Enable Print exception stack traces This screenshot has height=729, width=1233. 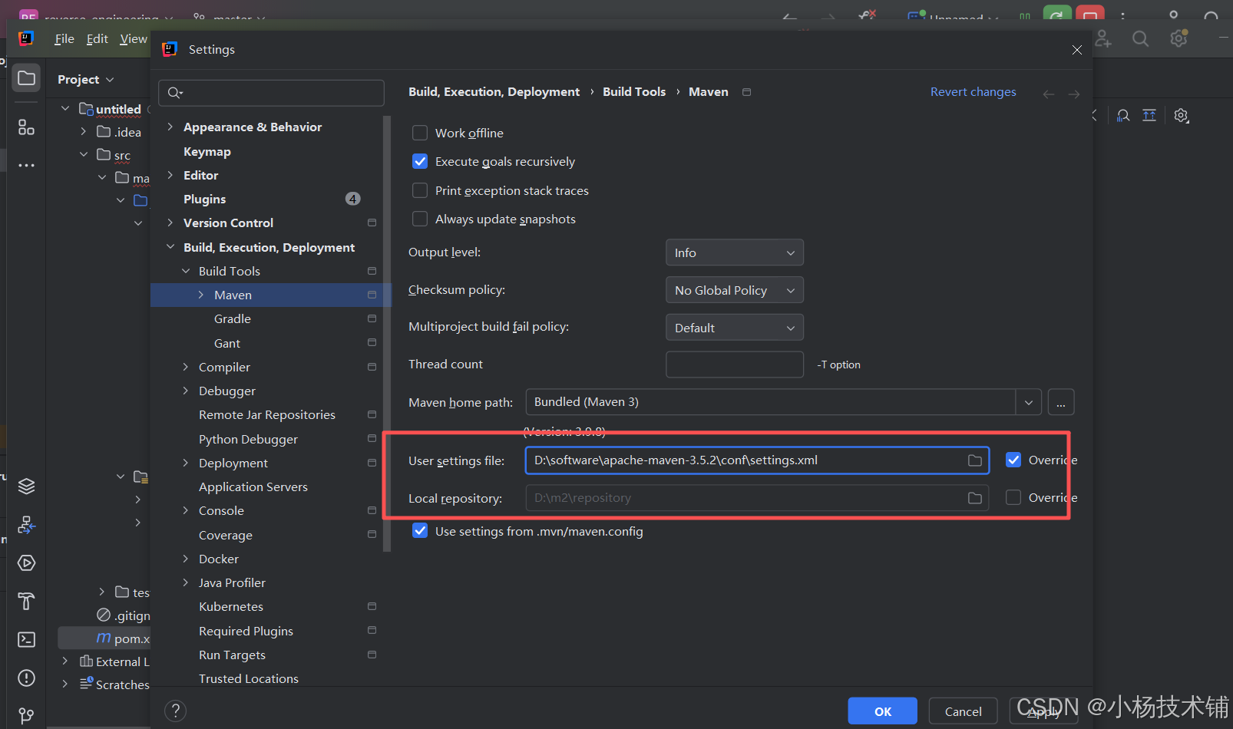pos(420,190)
